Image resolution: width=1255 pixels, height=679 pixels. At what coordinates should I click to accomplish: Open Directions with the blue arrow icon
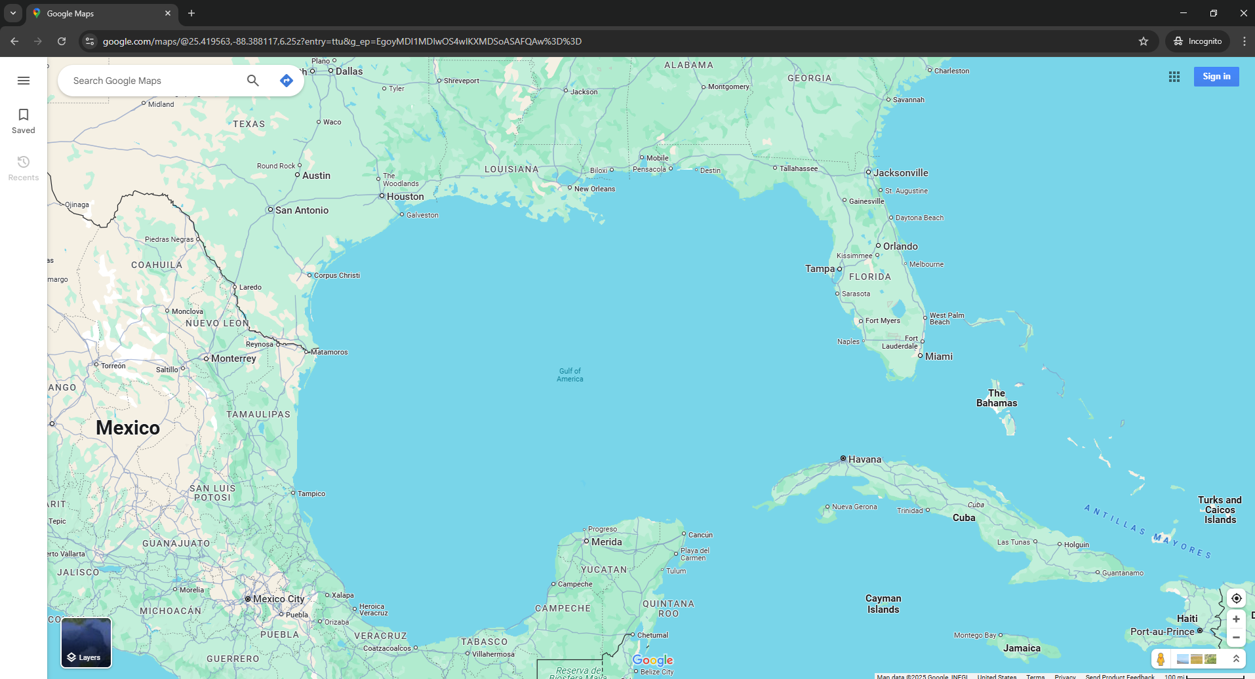coord(286,81)
